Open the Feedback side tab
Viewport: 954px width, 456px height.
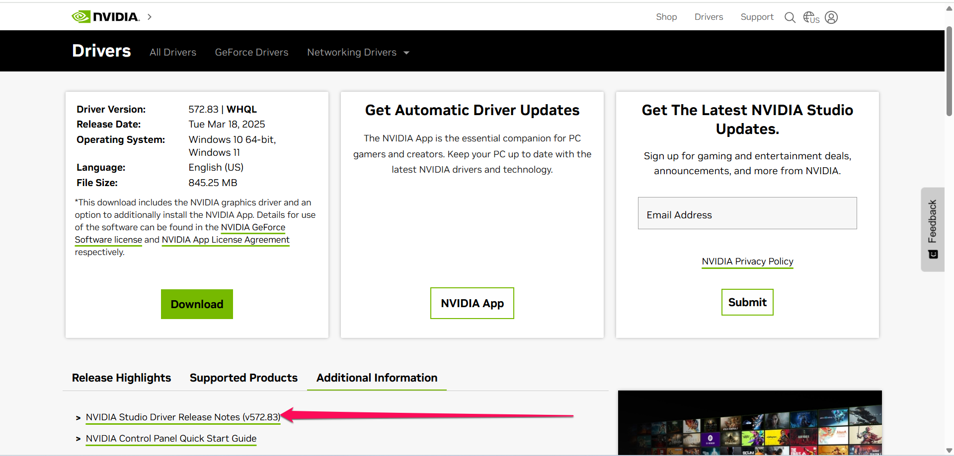tap(933, 229)
